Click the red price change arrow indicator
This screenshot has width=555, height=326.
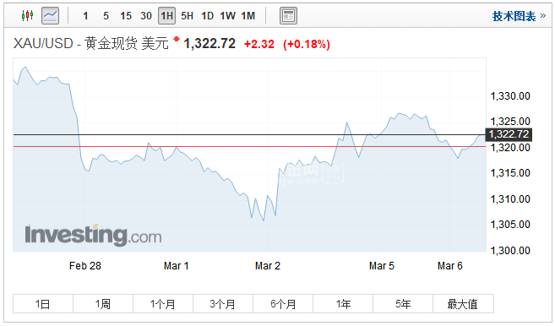[177, 39]
